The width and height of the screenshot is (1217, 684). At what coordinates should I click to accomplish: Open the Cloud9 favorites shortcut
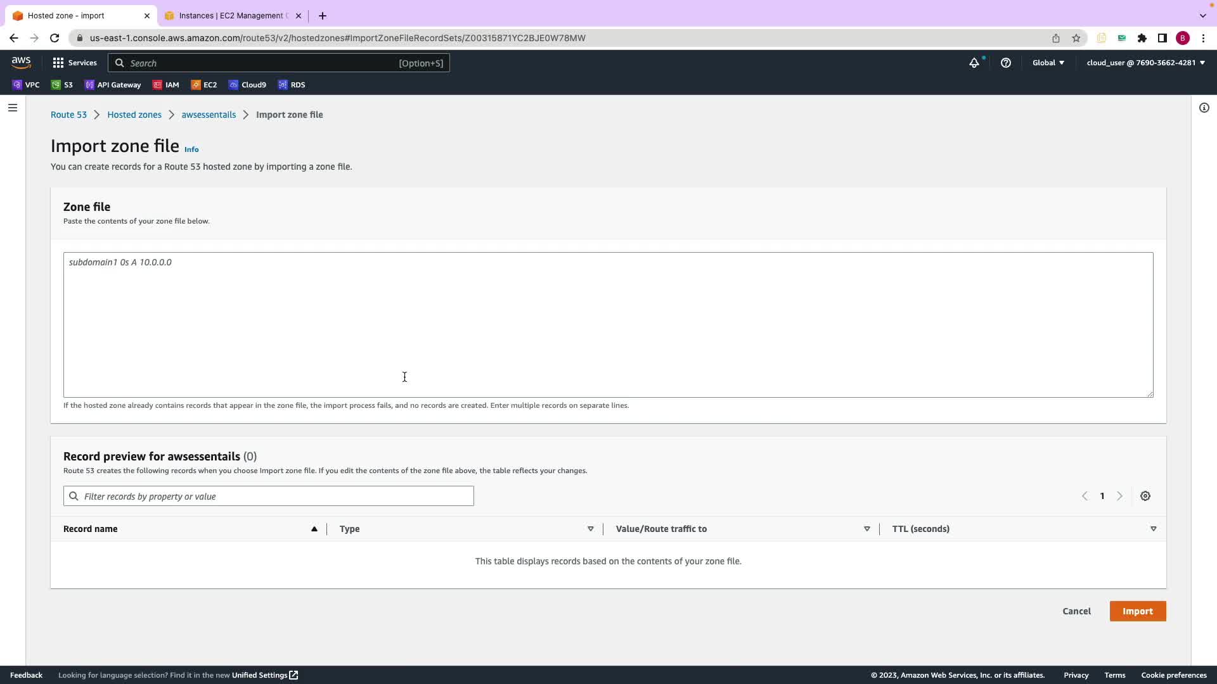tap(247, 85)
